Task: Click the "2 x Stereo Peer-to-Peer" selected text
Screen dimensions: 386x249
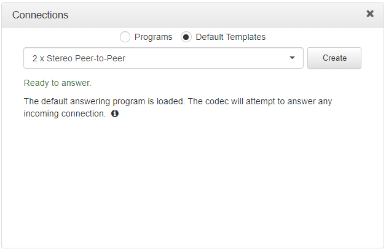Action: (79, 58)
